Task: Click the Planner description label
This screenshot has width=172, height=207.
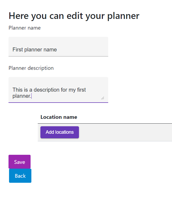Action: tap(31, 68)
